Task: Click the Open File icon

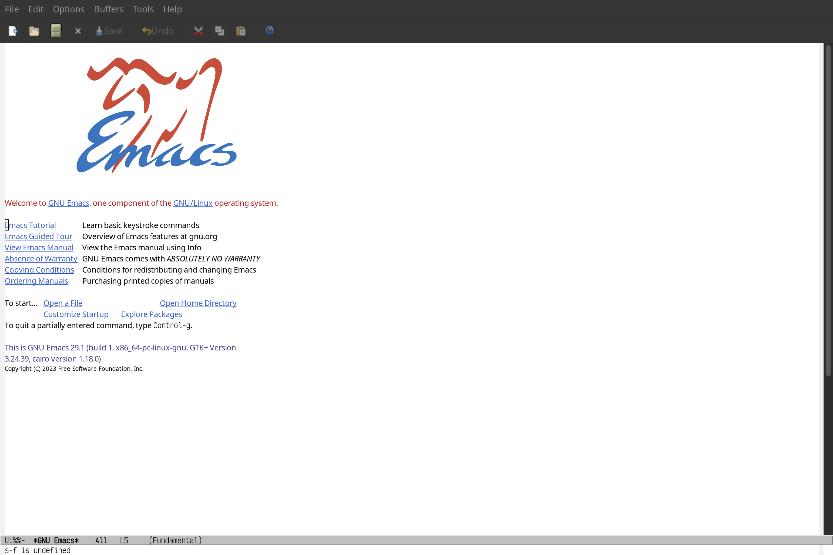Action: click(34, 30)
